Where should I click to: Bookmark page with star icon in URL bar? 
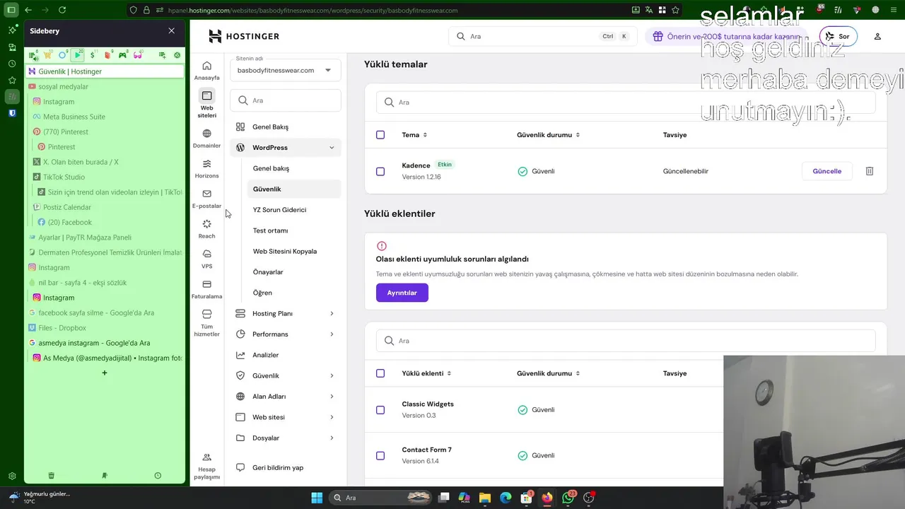coord(675,10)
